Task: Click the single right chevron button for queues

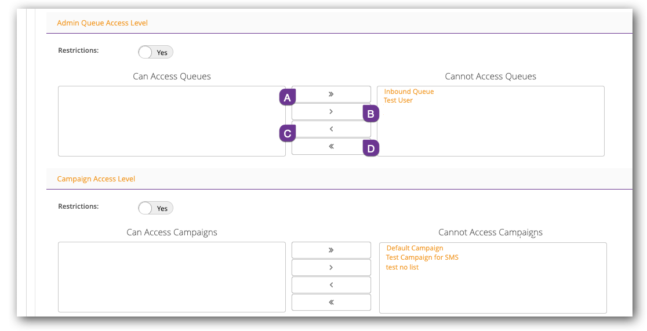Action: (x=331, y=111)
